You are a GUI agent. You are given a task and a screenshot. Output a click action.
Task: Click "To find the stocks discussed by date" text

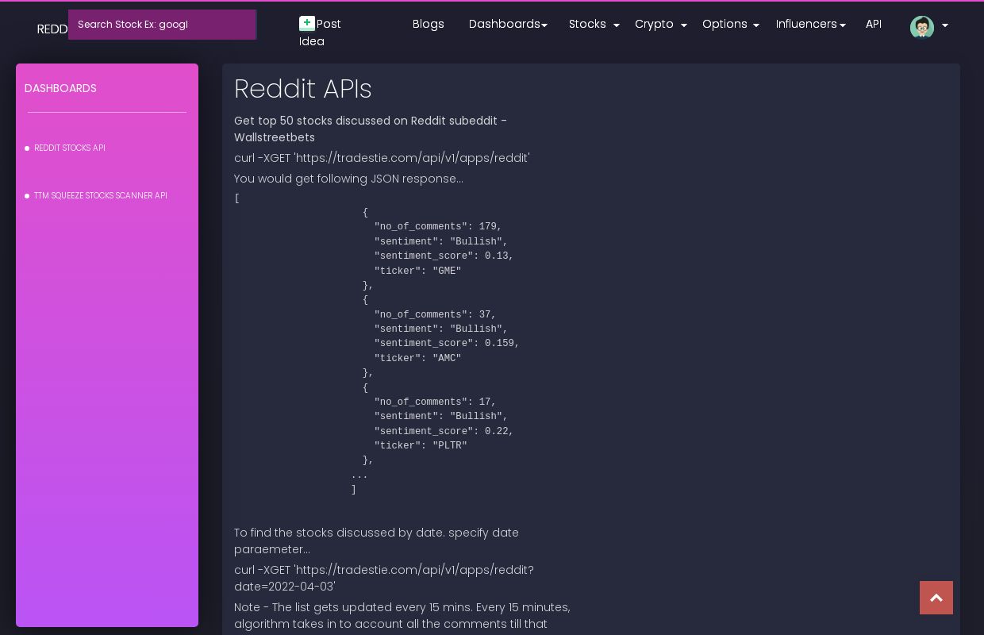[376, 541]
